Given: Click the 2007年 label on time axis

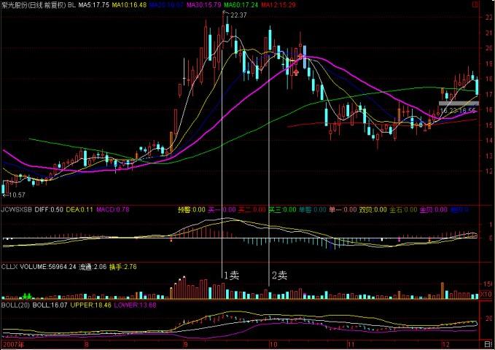Looking at the screenshot, I should (13, 343).
